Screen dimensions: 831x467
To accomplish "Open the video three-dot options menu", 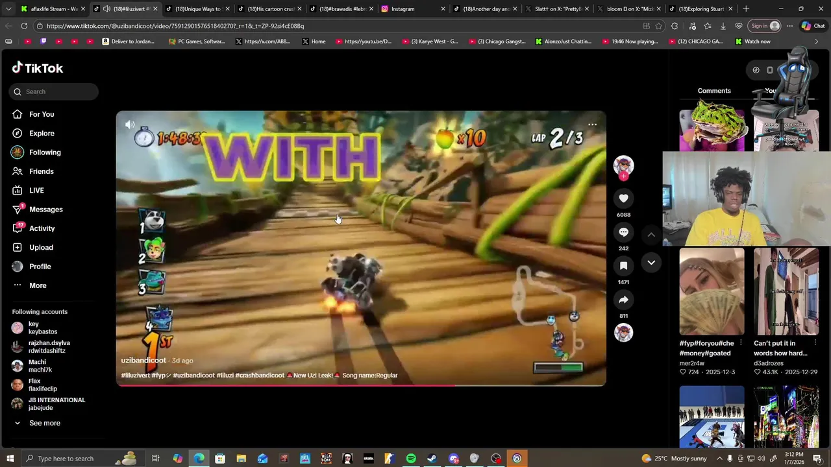I will tap(592, 125).
